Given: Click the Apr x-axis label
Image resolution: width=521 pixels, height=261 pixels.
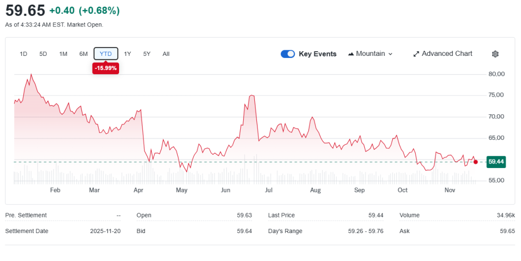Looking at the screenshot, I should click(x=138, y=190).
